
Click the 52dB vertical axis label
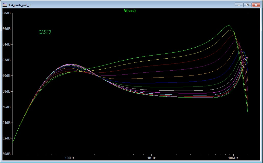pyautogui.click(x=7, y=138)
